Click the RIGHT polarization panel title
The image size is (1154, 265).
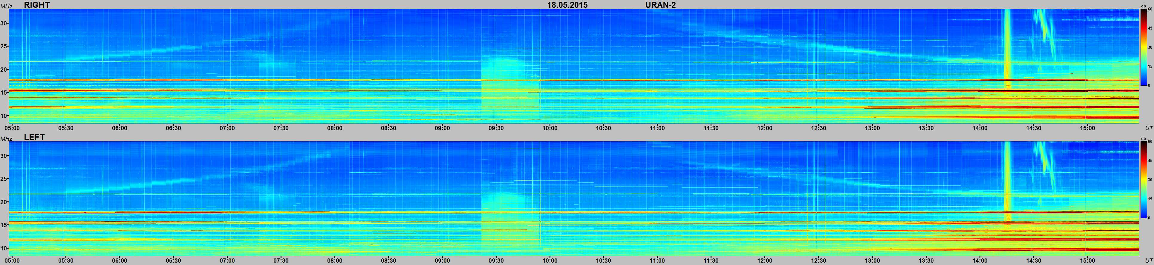click(37, 5)
